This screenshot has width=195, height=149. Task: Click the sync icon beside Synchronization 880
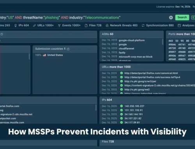(143, 26)
